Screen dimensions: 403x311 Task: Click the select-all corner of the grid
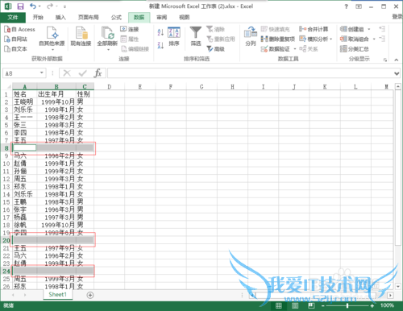pos(6,86)
